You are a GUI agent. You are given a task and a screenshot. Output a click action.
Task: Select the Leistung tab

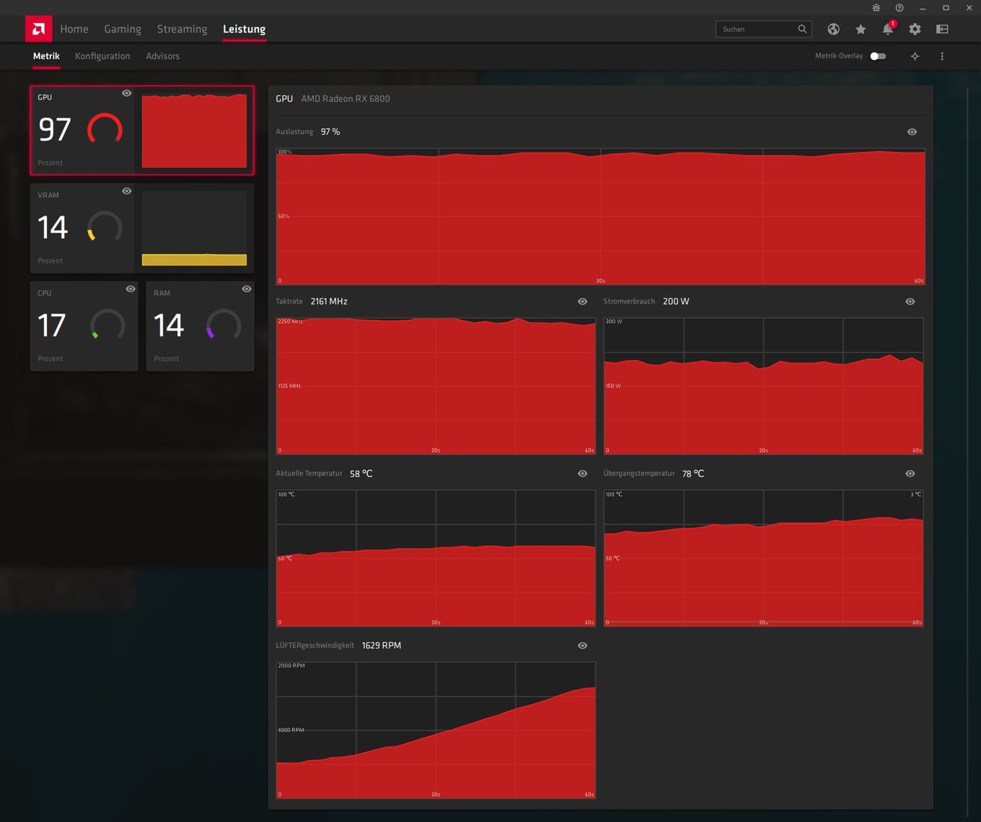[x=244, y=29]
